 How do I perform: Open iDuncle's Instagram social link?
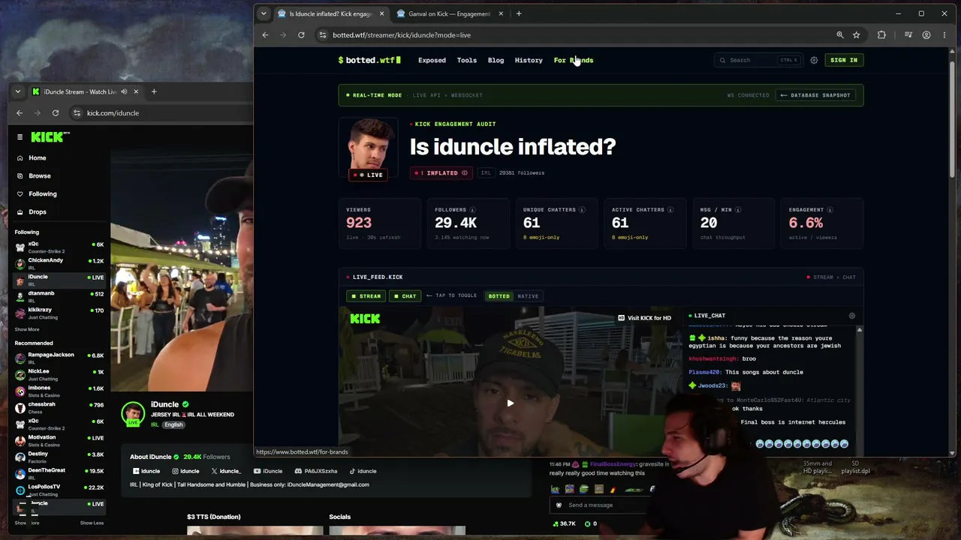(185, 471)
